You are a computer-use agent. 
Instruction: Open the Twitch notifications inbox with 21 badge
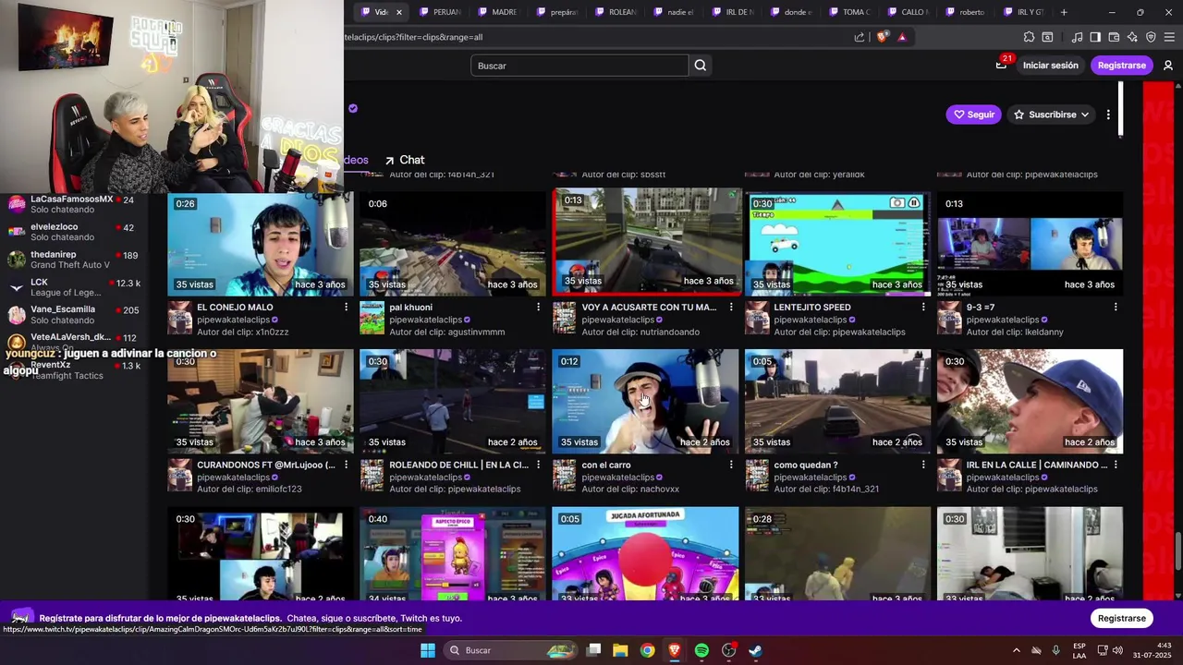(x=1002, y=65)
